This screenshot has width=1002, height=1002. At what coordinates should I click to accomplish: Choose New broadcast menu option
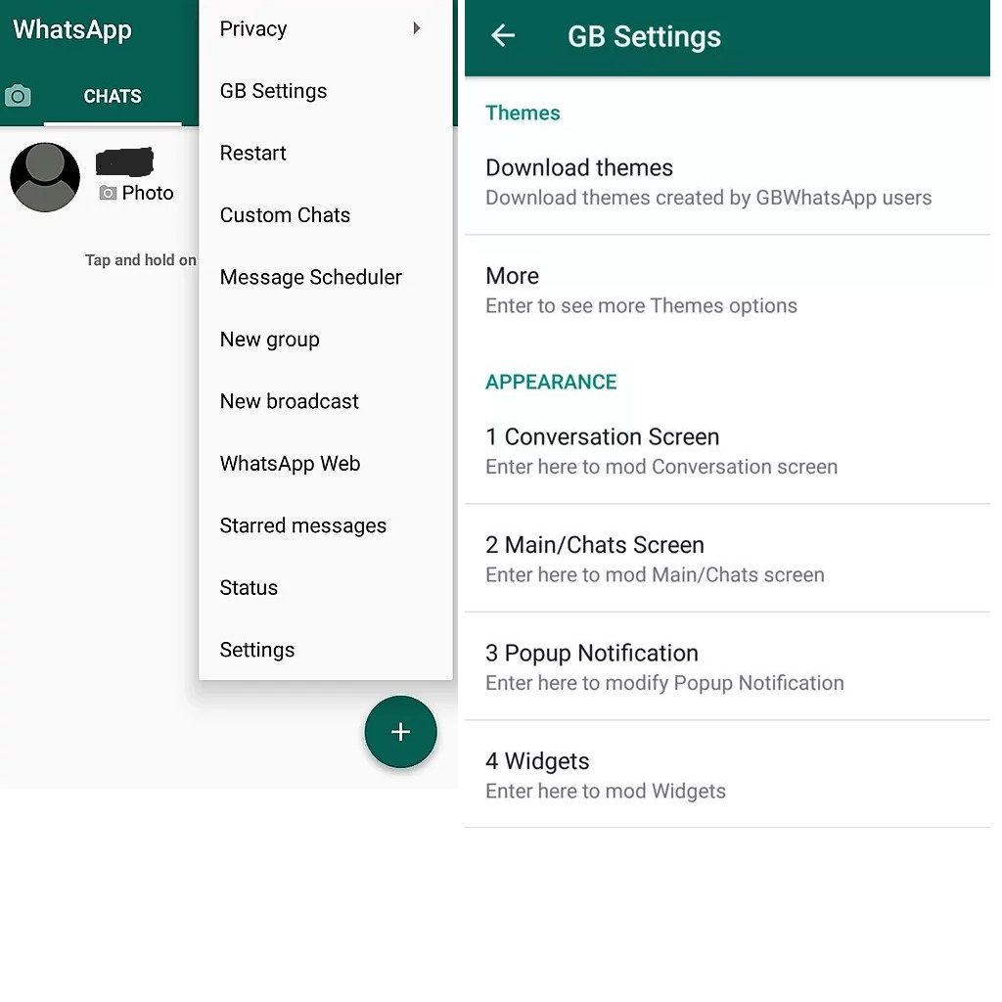point(326,400)
